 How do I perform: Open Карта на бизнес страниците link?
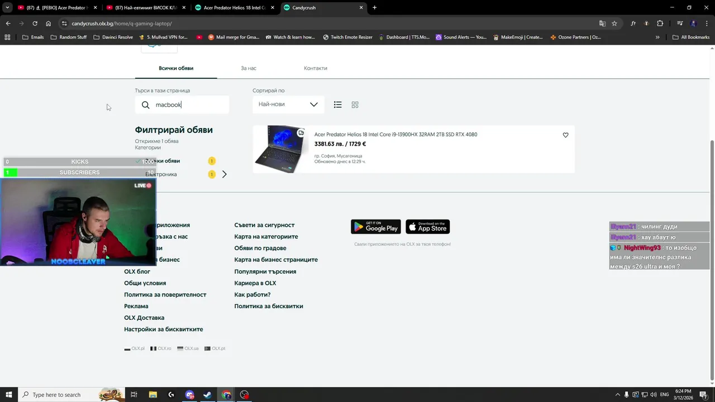276,260
